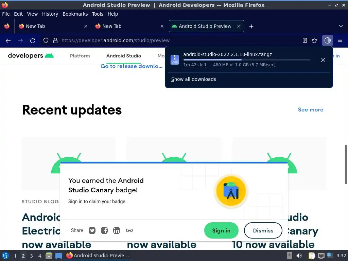
Task: Open the File menu
Action: (6, 14)
